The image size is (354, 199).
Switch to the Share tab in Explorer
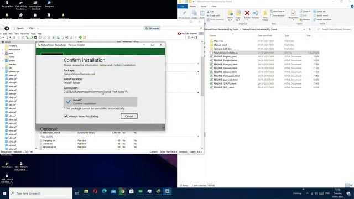click(204, 6)
